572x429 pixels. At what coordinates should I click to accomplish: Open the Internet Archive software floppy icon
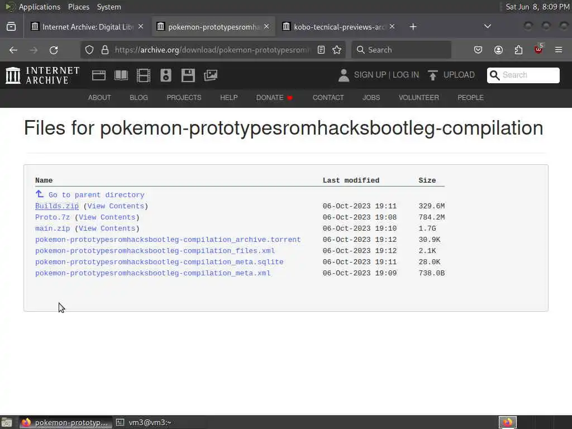(x=188, y=75)
